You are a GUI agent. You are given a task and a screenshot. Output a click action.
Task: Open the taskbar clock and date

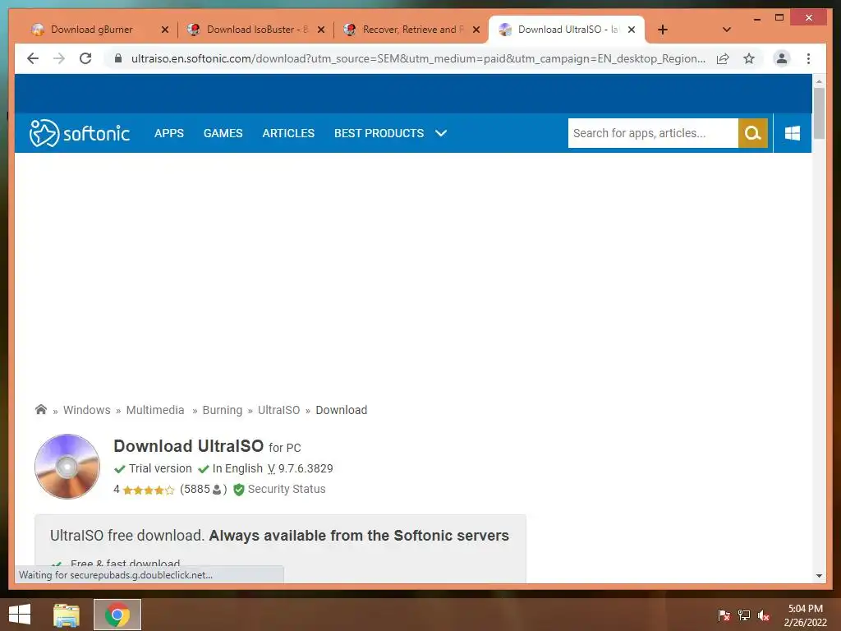tap(805, 615)
